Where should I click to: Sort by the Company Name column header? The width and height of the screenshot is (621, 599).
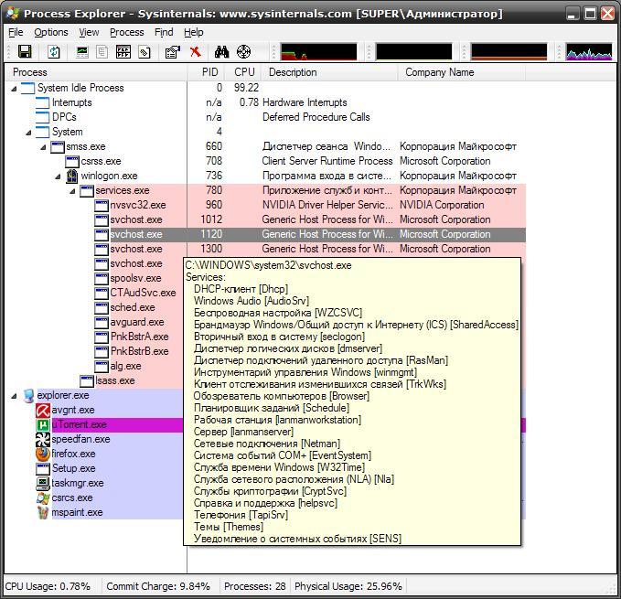[461, 72]
